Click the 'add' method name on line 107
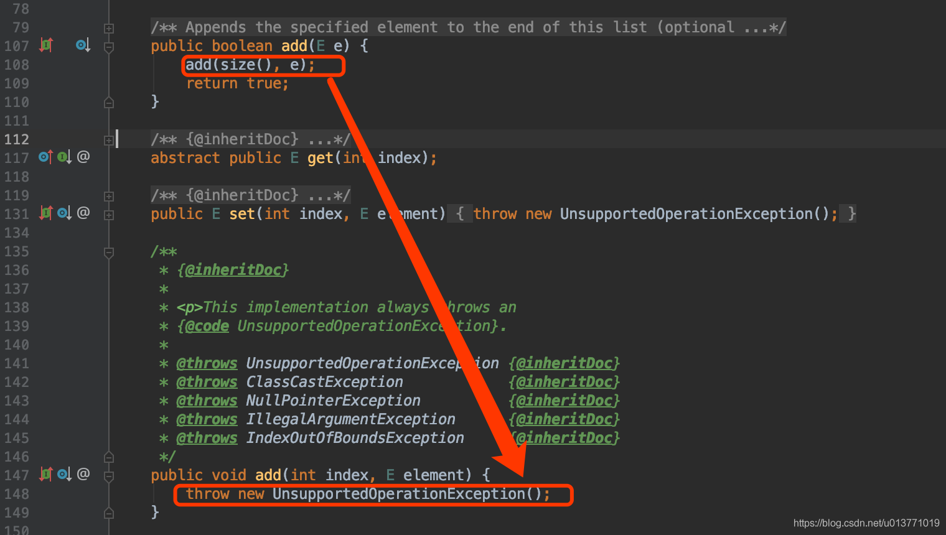This screenshot has width=946, height=535. coord(294,46)
